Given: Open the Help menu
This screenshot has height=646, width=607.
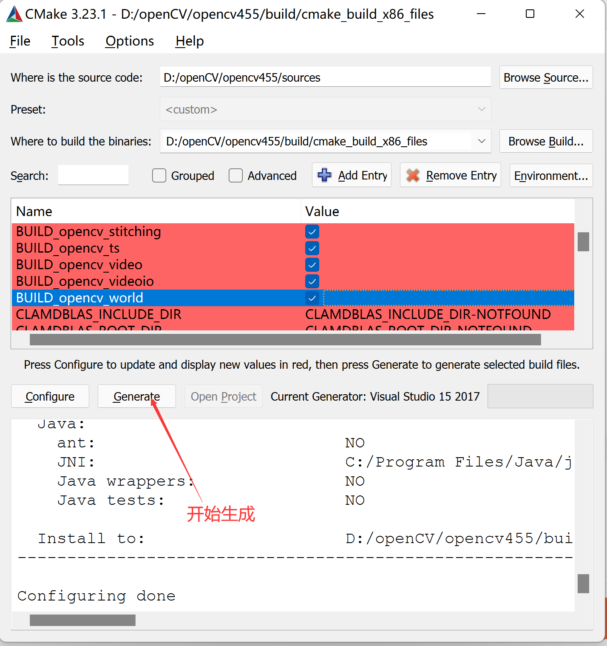Looking at the screenshot, I should click(x=190, y=41).
